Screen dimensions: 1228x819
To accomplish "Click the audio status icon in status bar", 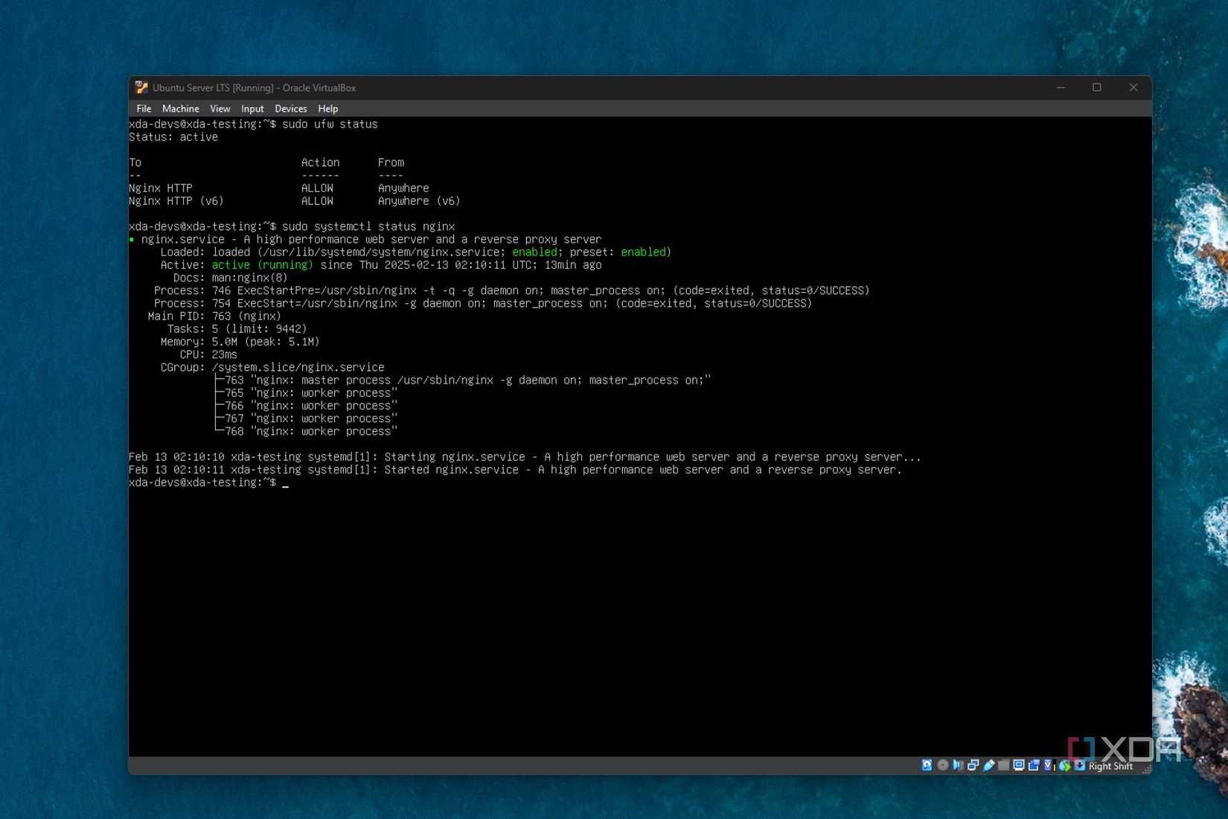I will click(x=959, y=765).
